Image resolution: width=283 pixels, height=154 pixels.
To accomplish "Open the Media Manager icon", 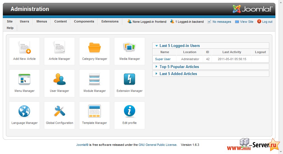I will [129, 47].
